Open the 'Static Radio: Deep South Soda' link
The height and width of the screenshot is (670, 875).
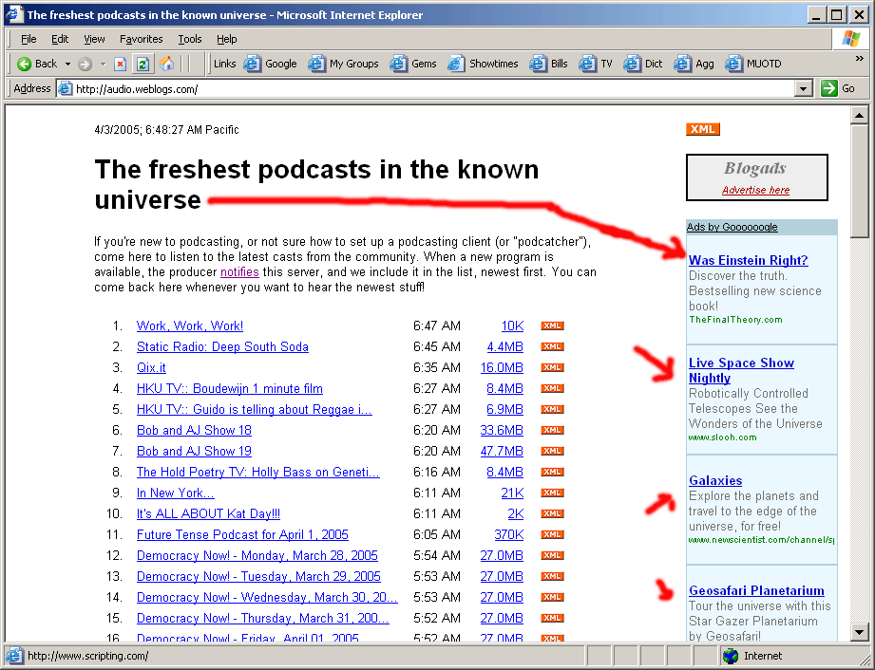(222, 346)
